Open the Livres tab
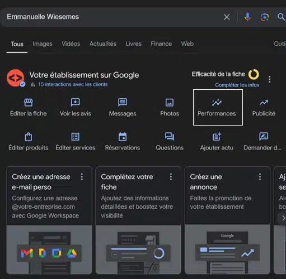 [133, 44]
